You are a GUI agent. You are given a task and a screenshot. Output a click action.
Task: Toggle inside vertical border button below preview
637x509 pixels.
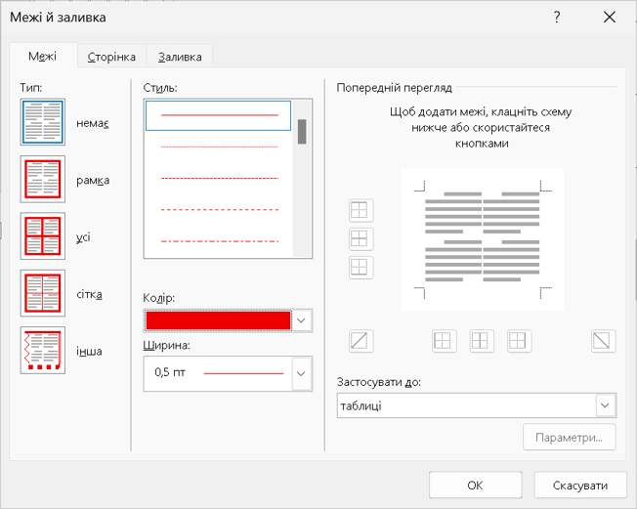[482, 341]
